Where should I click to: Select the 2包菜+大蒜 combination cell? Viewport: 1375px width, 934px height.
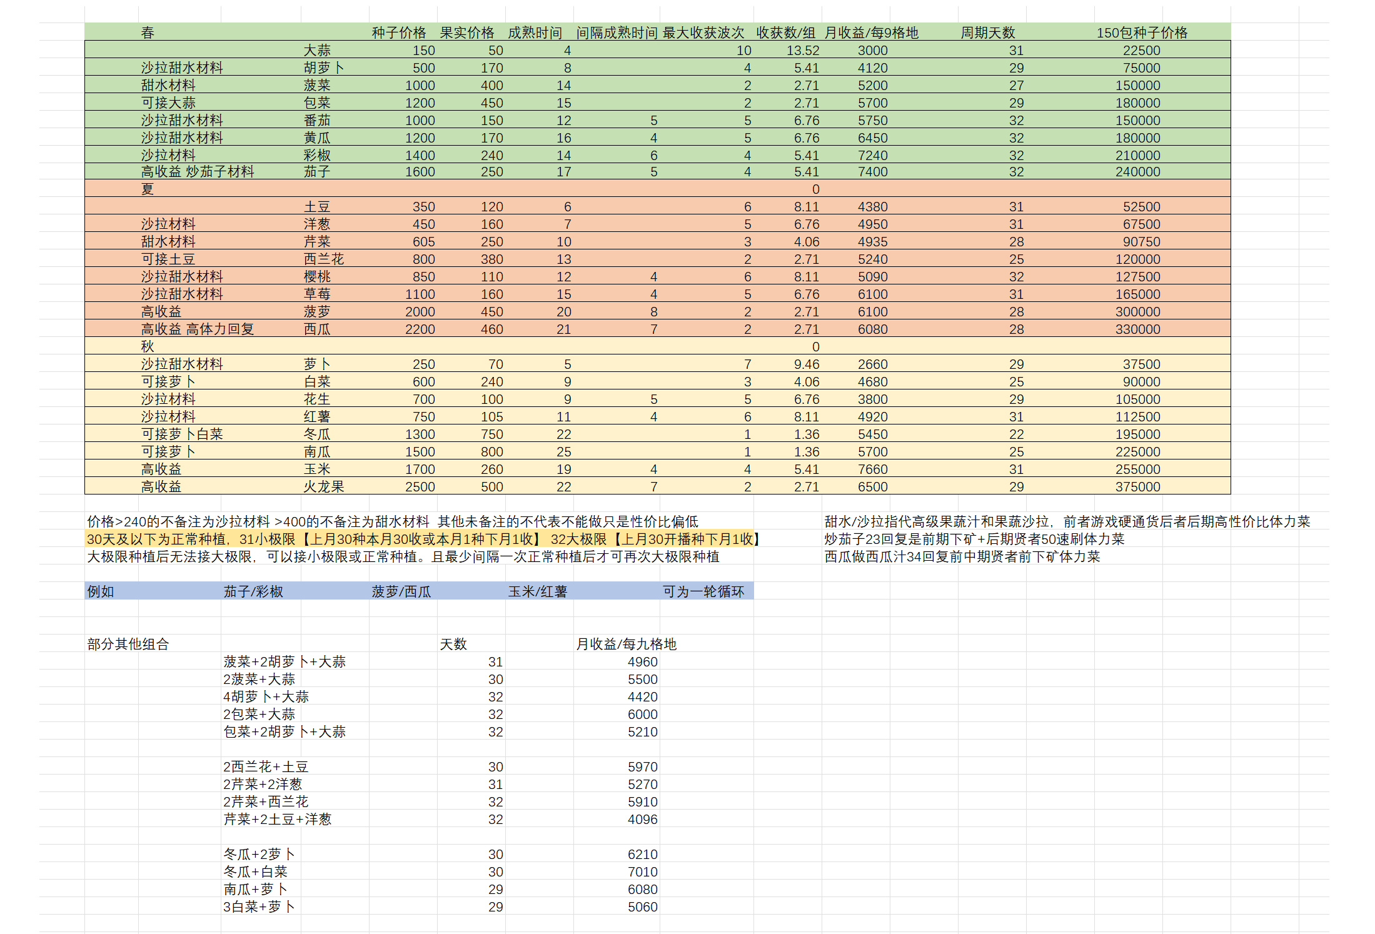[259, 714]
